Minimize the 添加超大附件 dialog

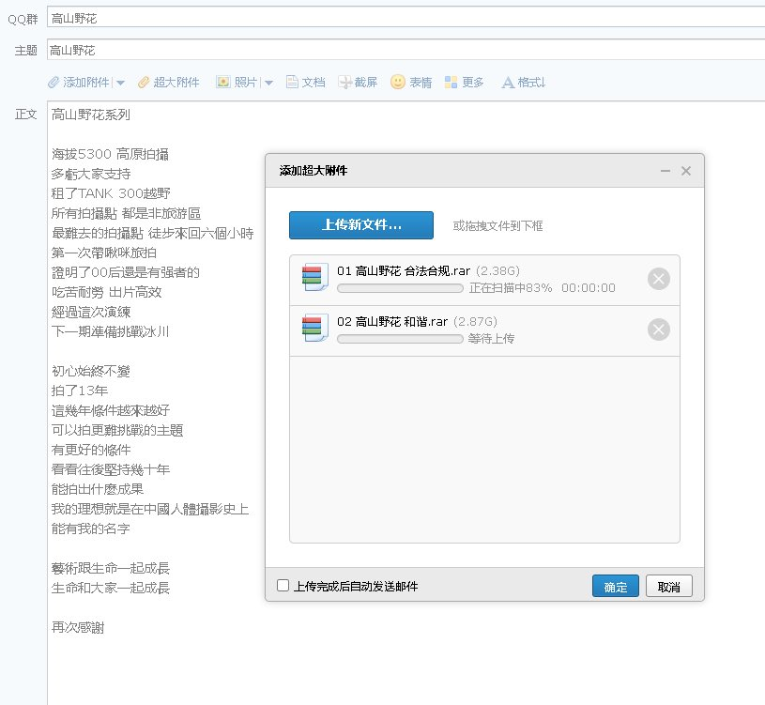[666, 171]
